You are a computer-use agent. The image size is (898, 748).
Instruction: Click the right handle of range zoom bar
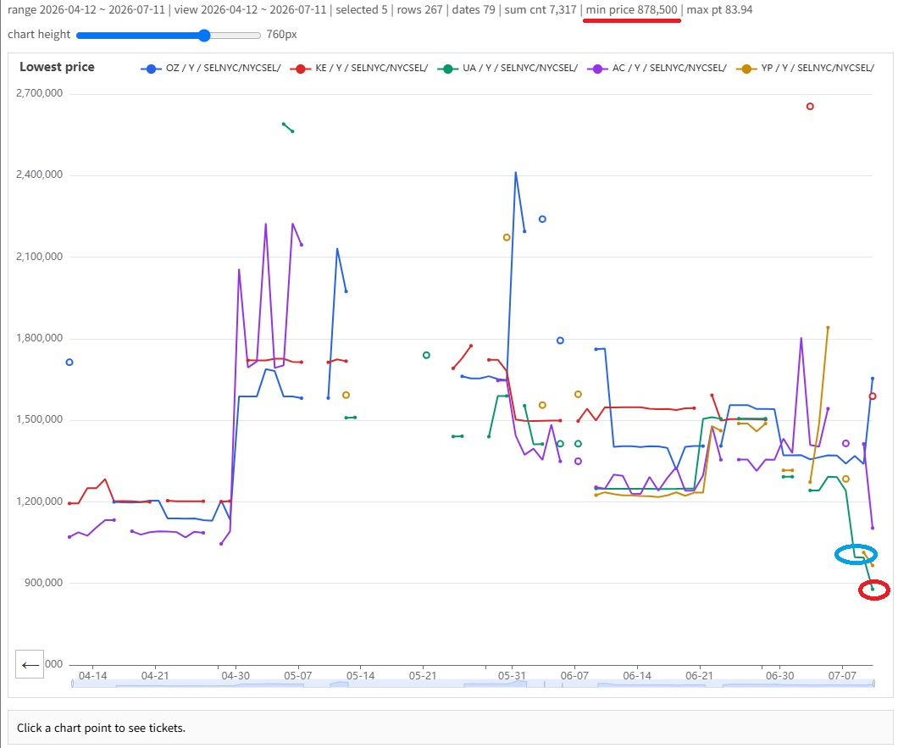pyautogui.click(x=873, y=683)
